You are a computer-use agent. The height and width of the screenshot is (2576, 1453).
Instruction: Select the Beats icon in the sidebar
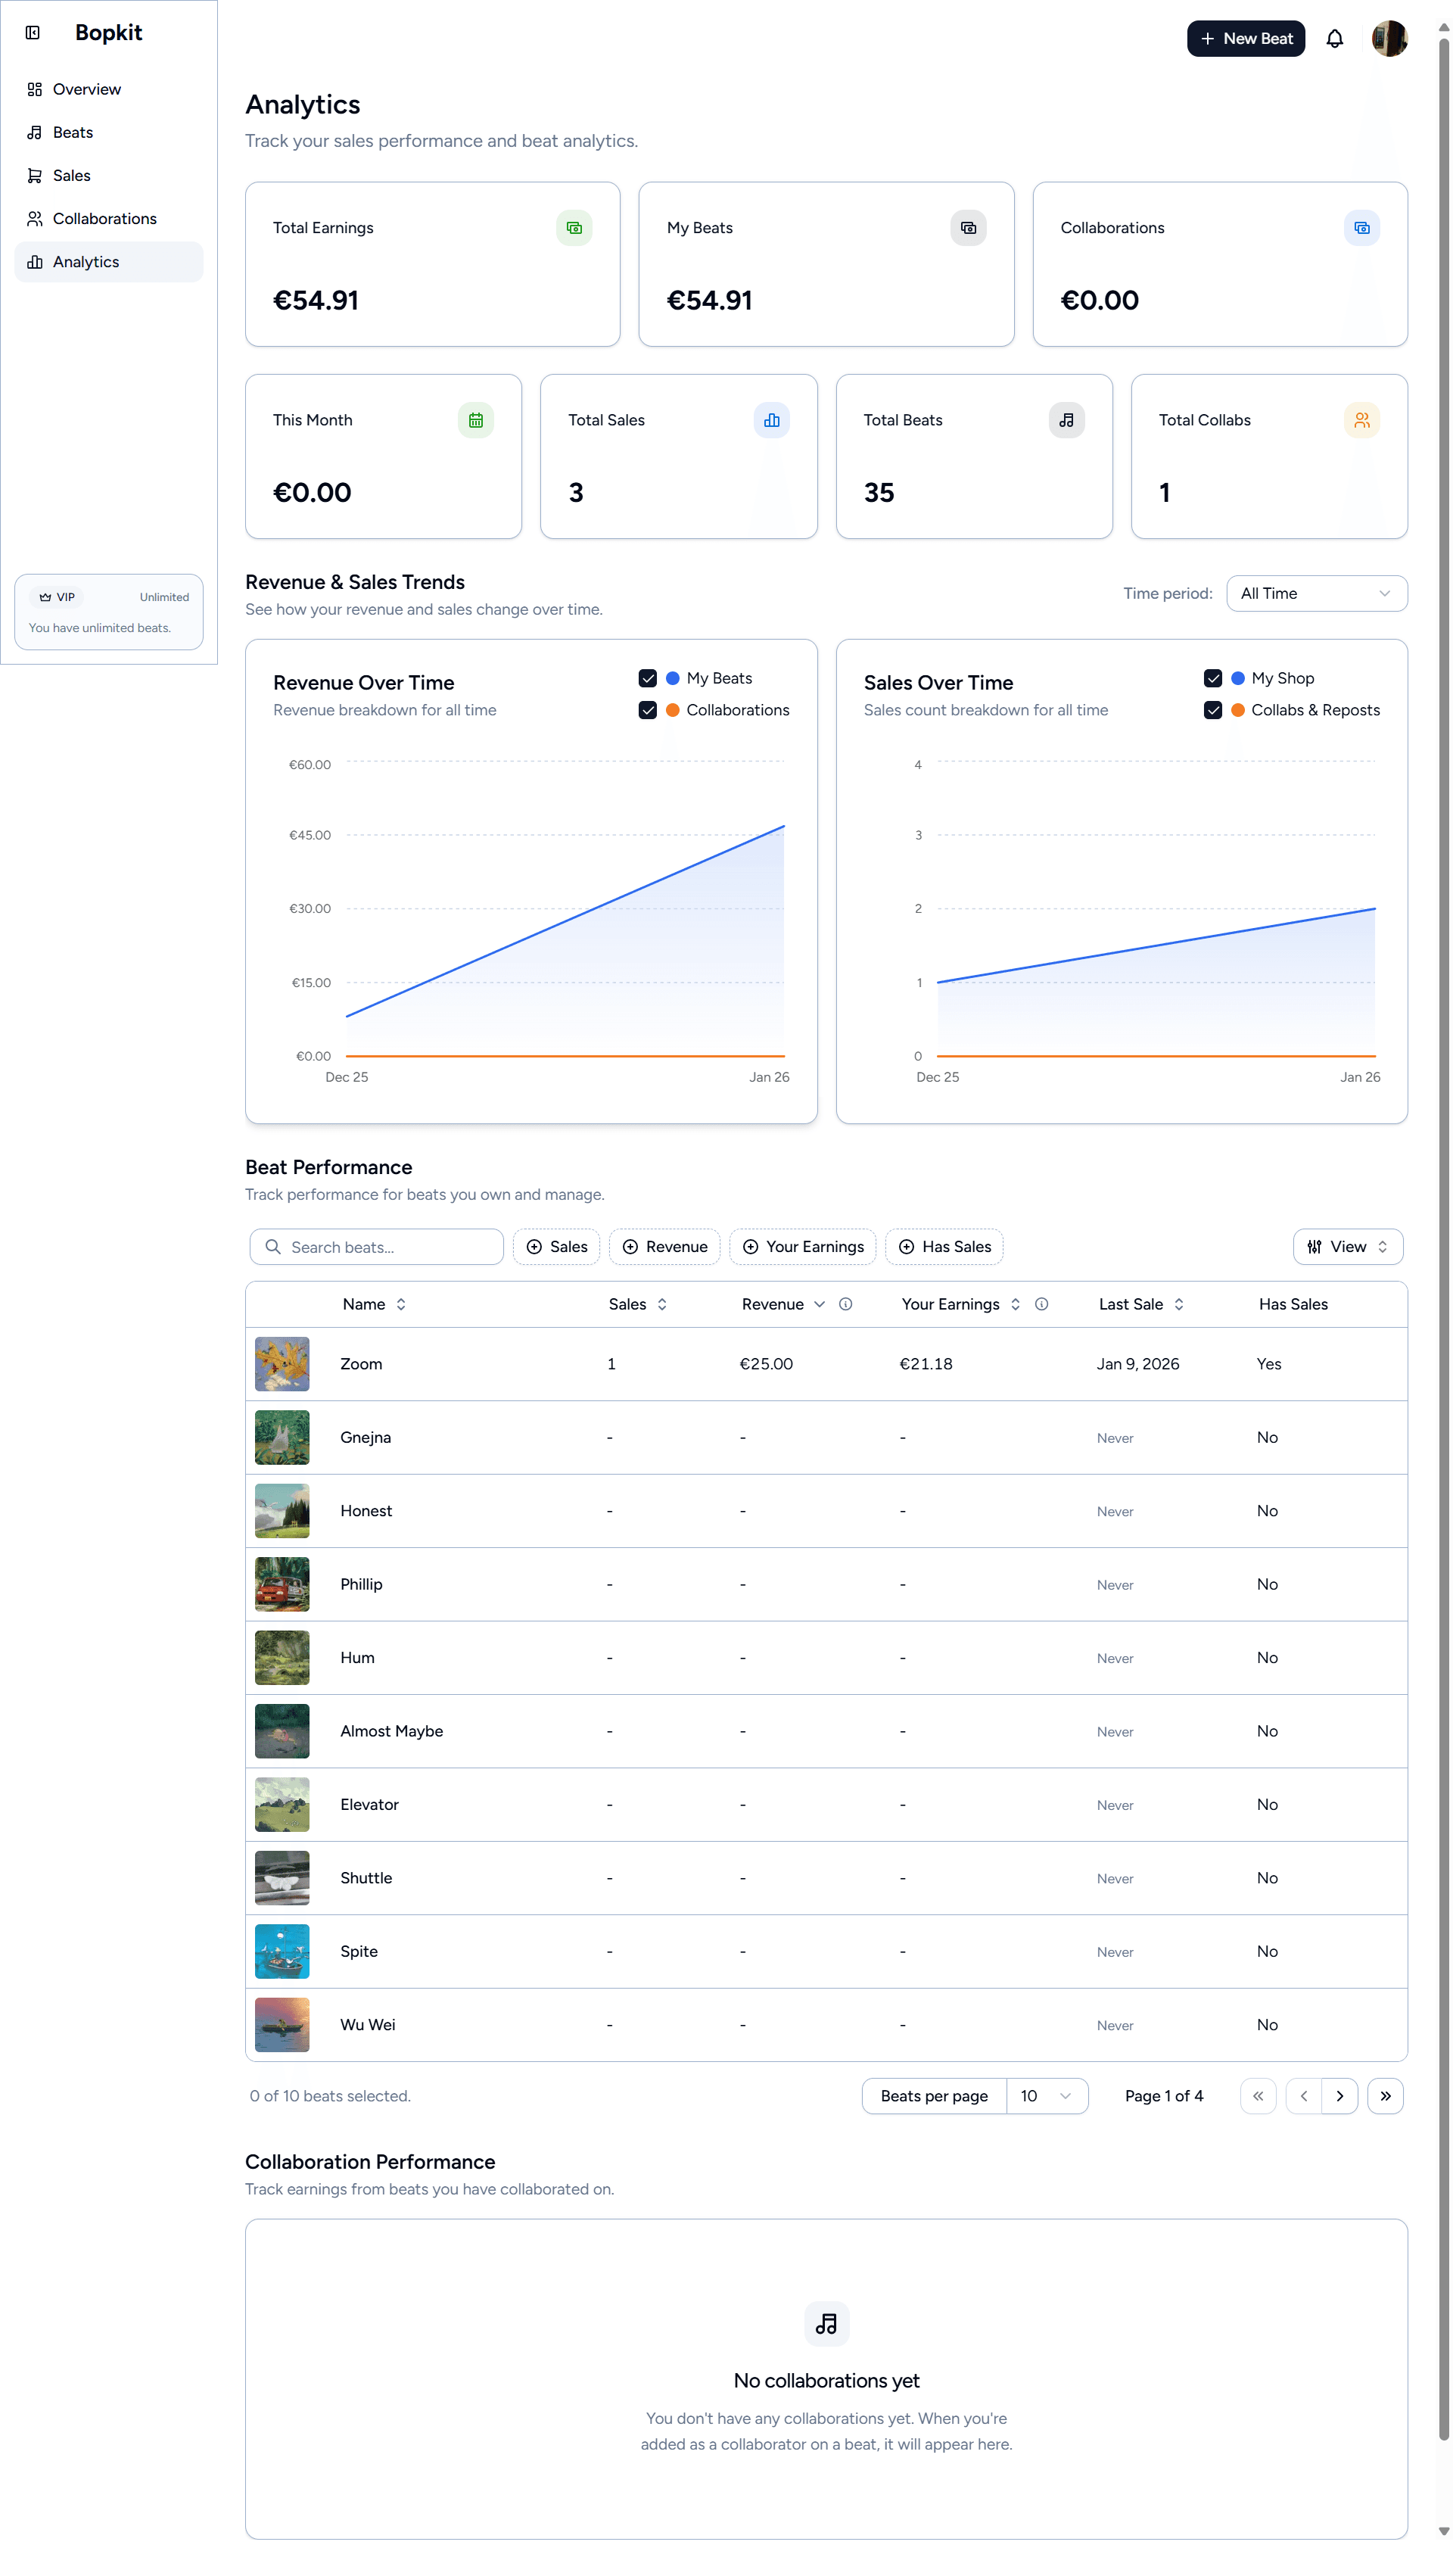coord(34,132)
